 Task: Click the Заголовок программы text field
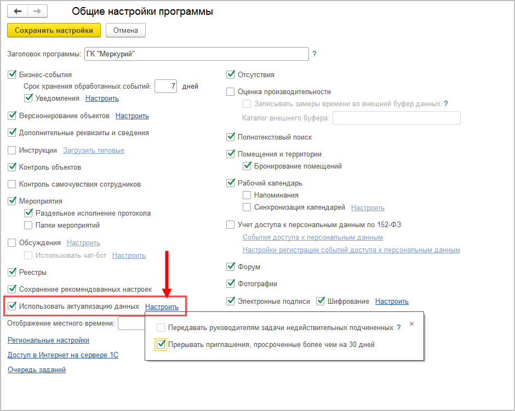click(197, 54)
